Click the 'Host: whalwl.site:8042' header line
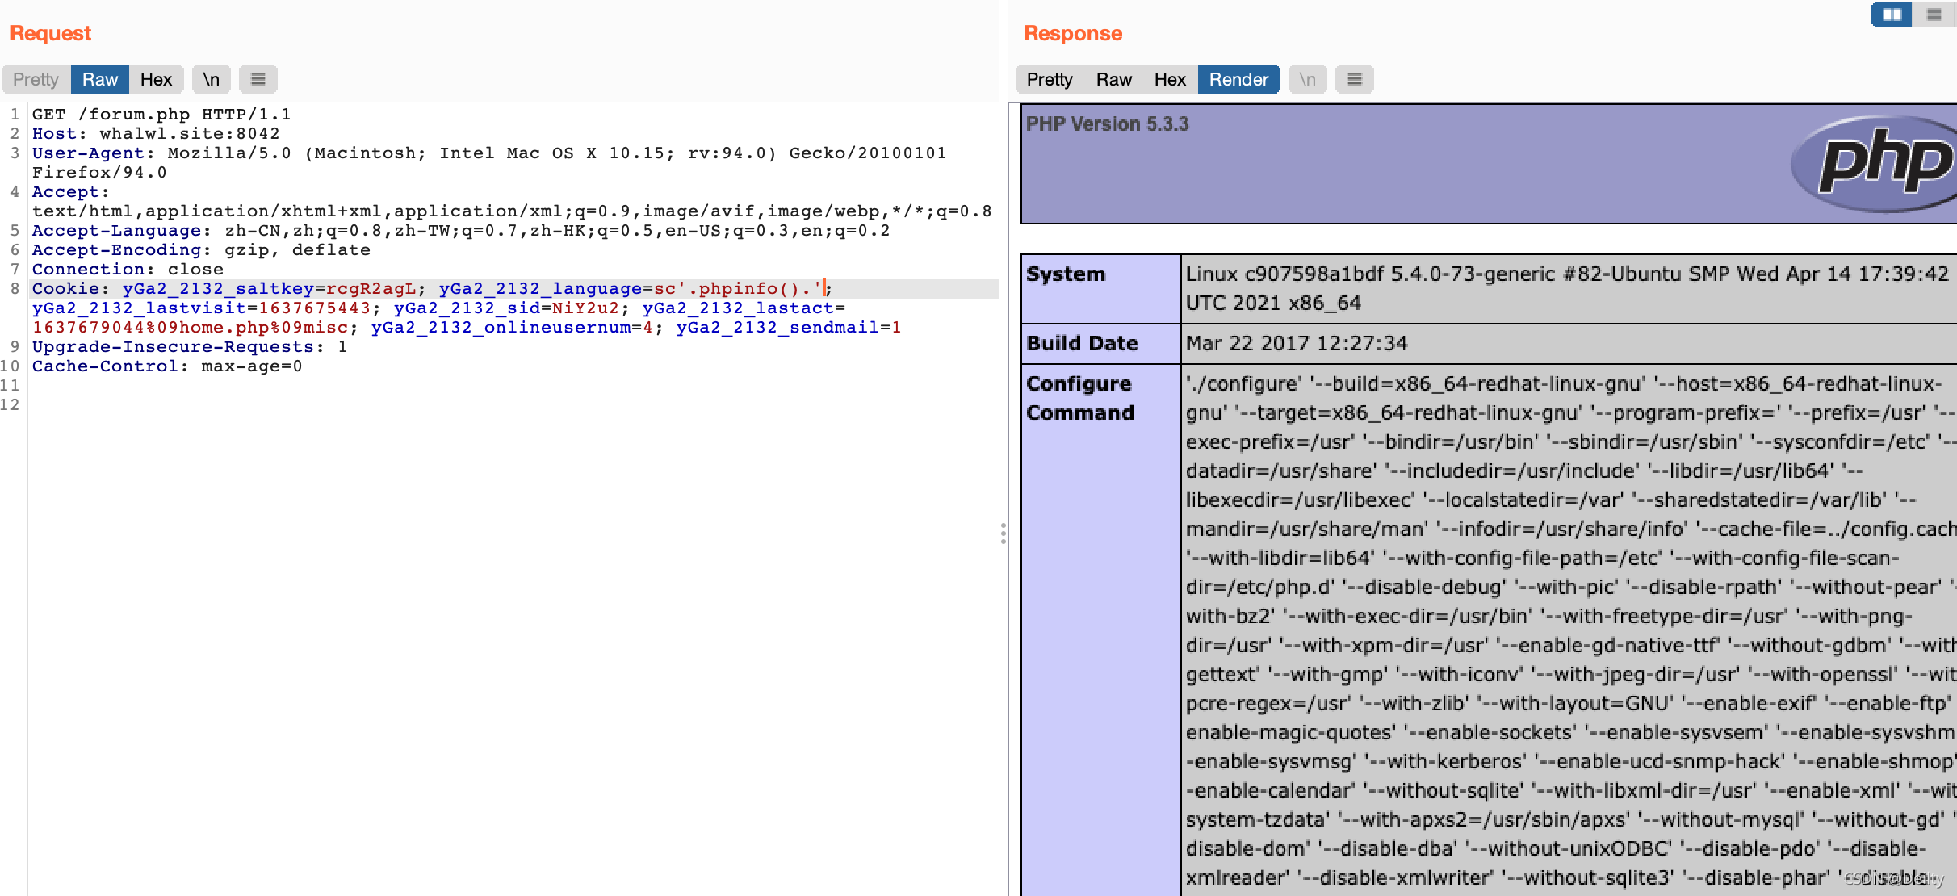Image resolution: width=1957 pixels, height=896 pixels. point(156,134)
